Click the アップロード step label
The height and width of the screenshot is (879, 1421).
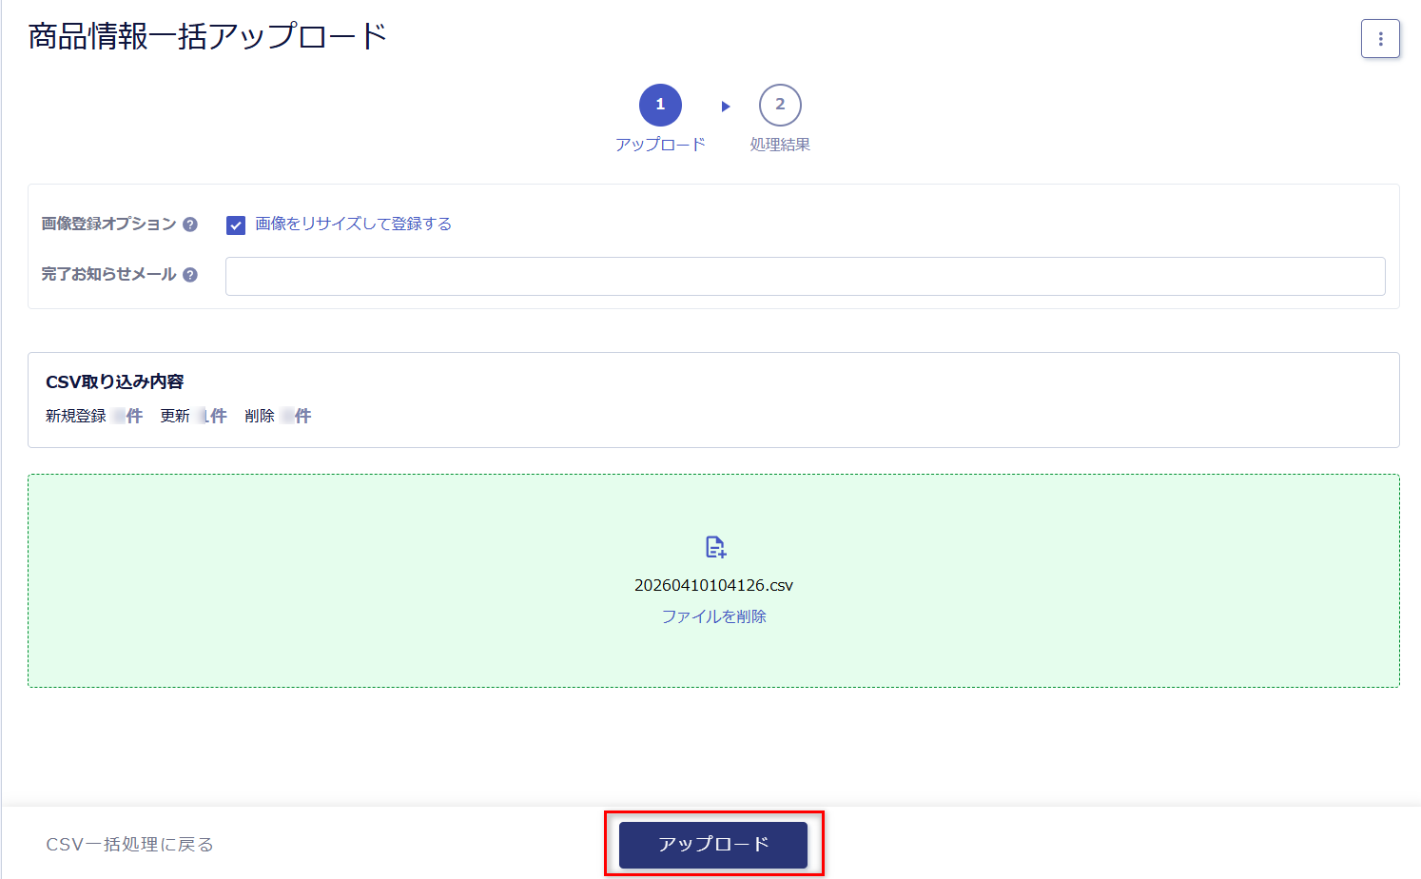click(660, 144)
